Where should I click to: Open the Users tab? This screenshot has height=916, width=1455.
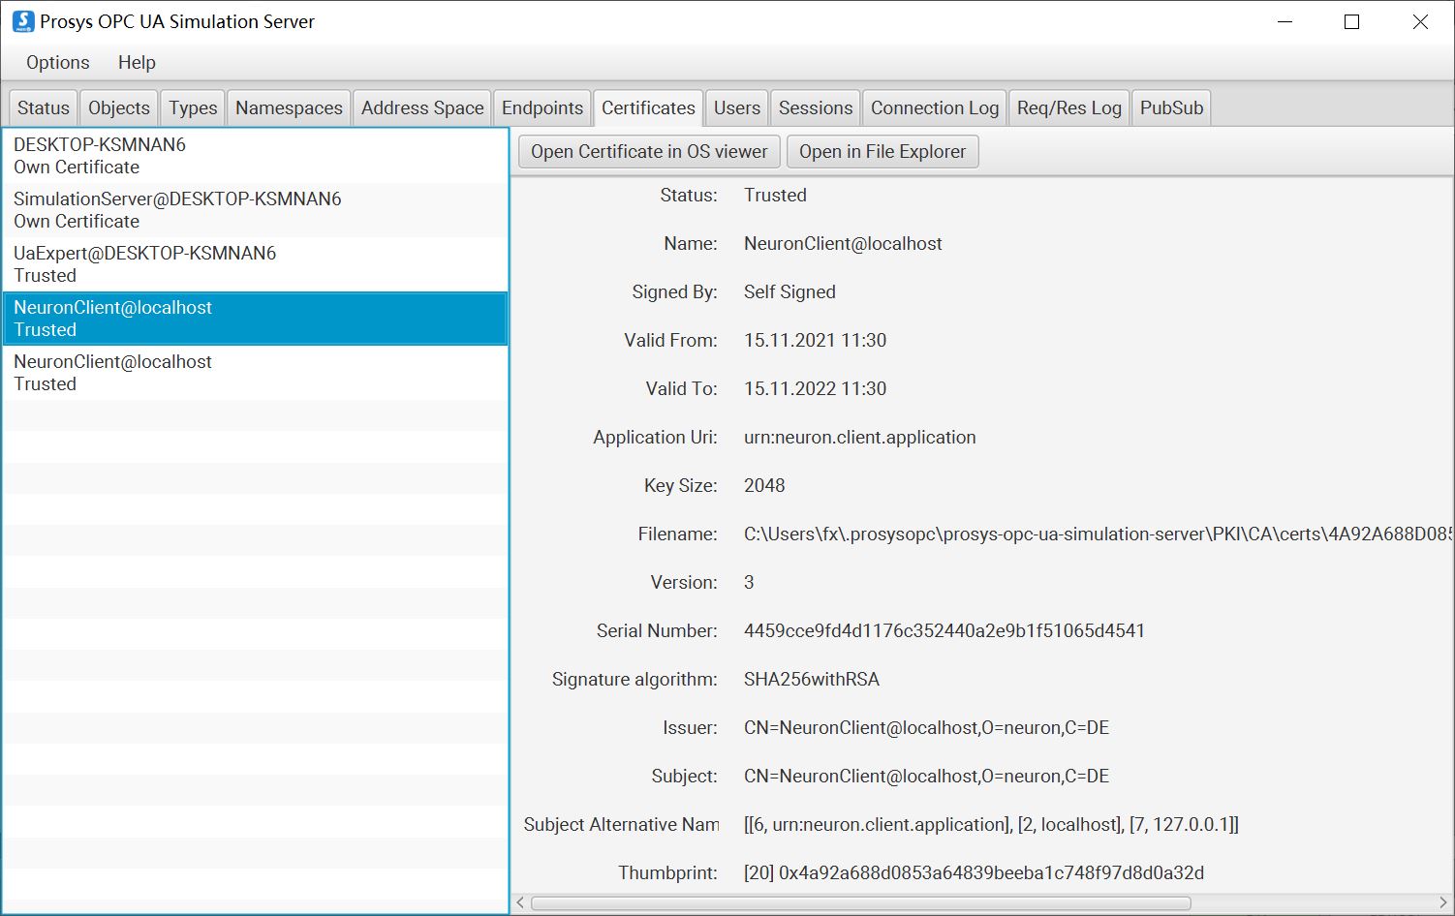(x=736, y=107)
